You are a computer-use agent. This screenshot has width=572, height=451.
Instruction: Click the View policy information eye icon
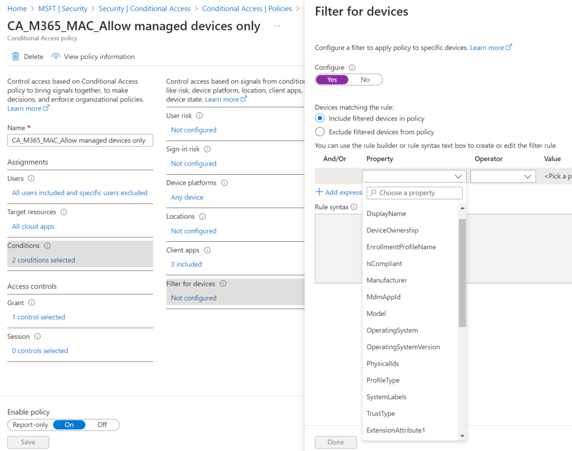coord(56,56)
